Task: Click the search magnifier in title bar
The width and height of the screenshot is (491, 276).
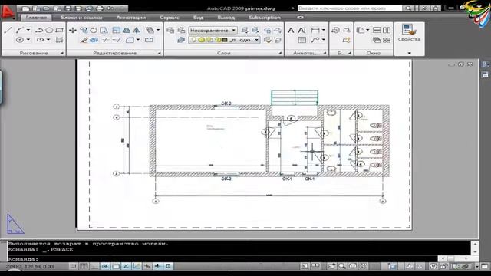Action: (x=407, y=8)
